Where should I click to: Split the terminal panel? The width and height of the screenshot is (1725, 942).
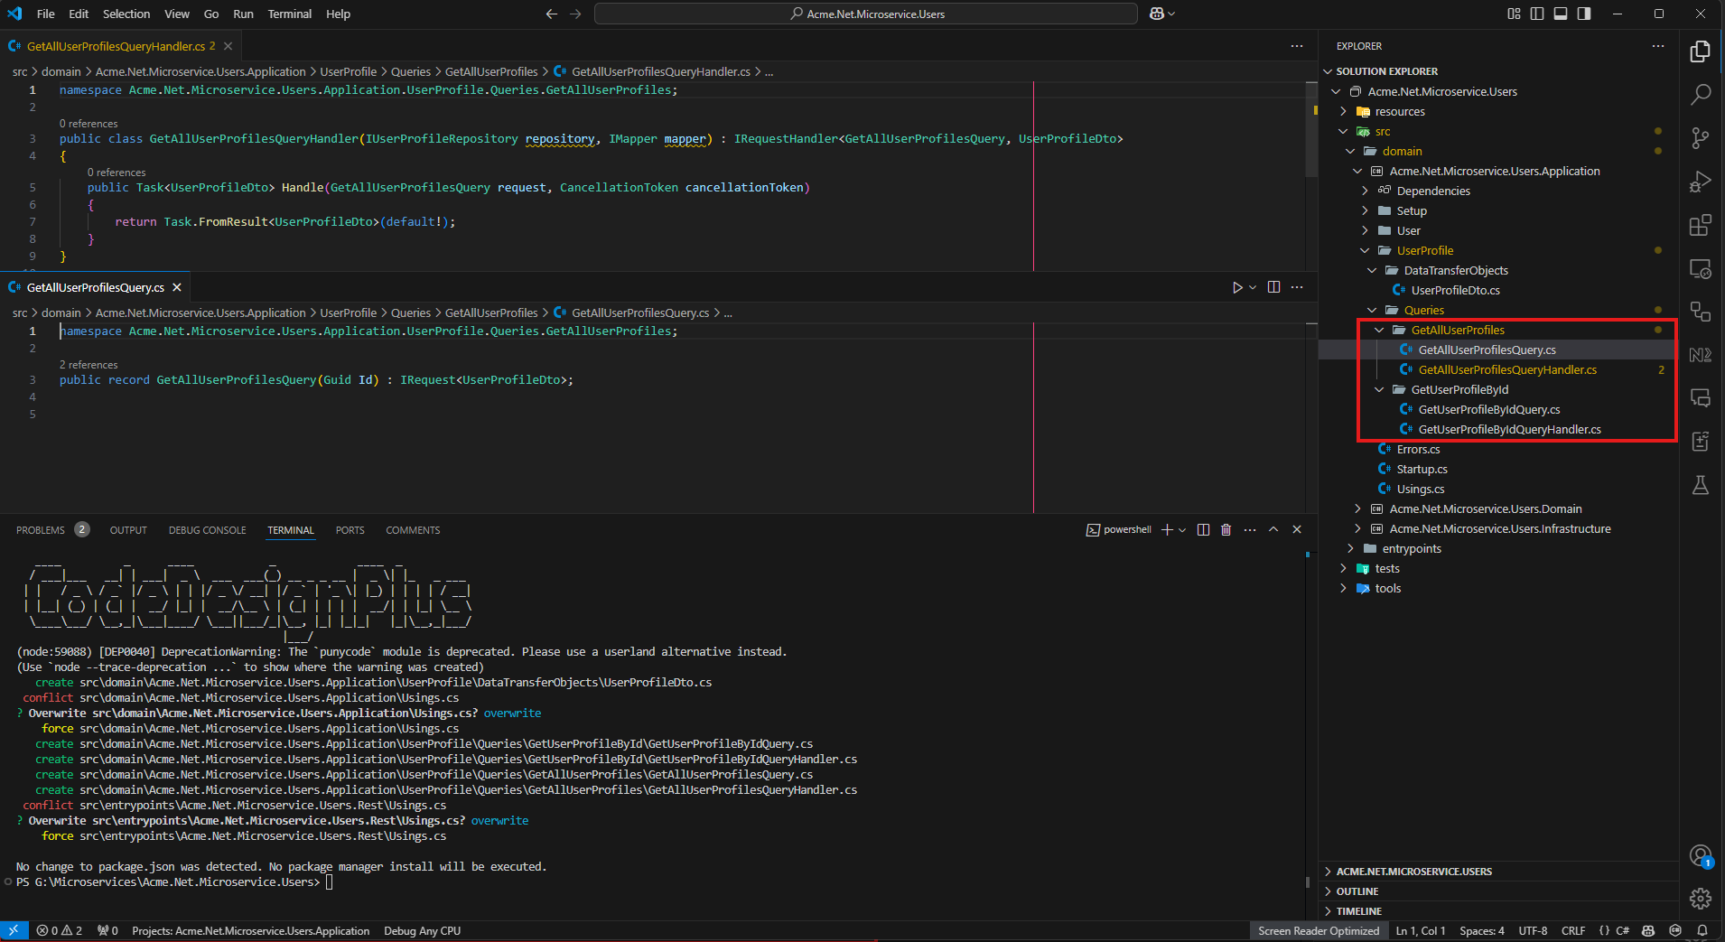coord(1203,530)
